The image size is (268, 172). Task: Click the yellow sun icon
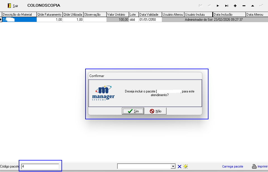click(x=186, y=166)
